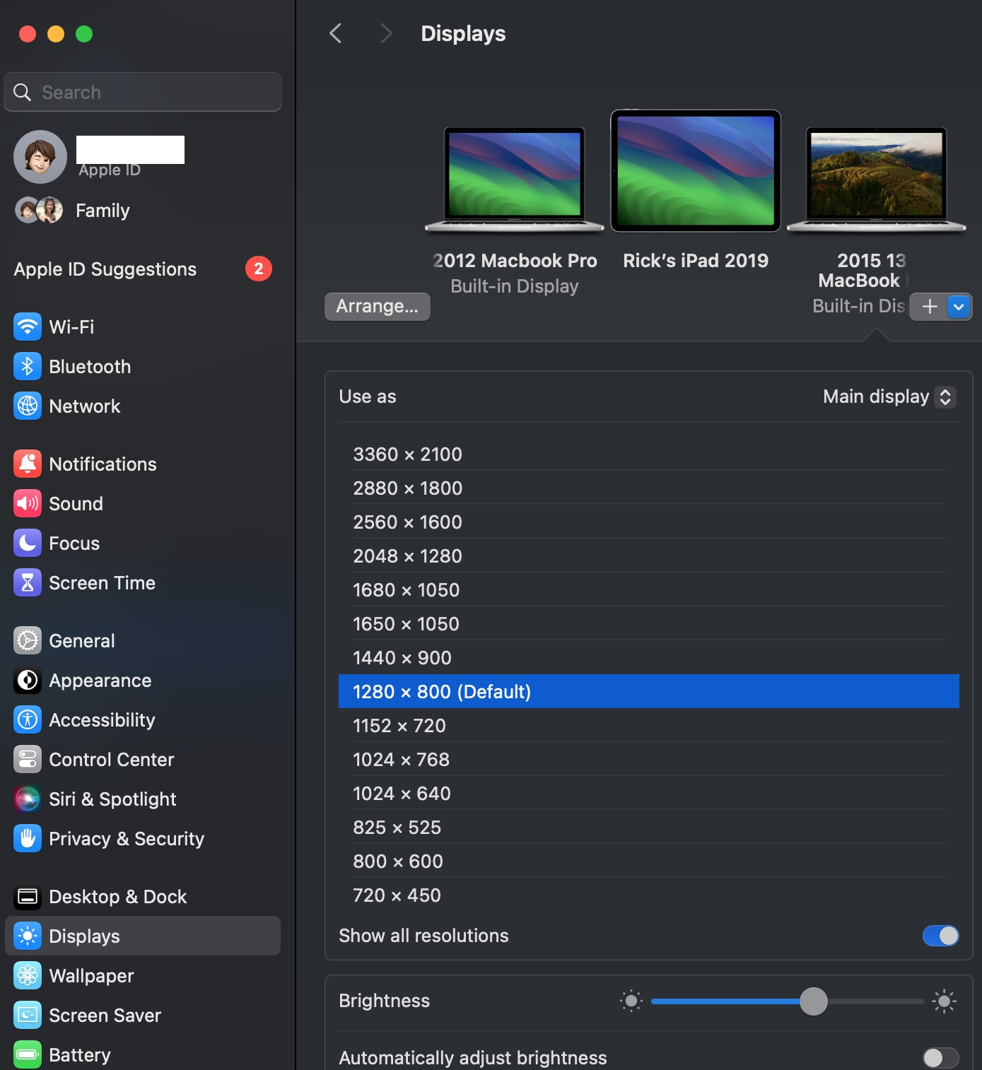Click the Family avatars icon

pyautogui.click(x=39, y=210)
